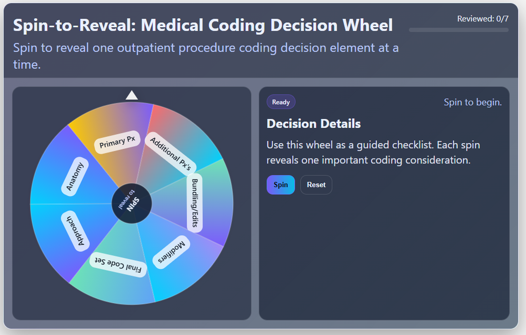Select the Approach wheel label
Viewport: 526px width, 335px height.
[75, 231]
